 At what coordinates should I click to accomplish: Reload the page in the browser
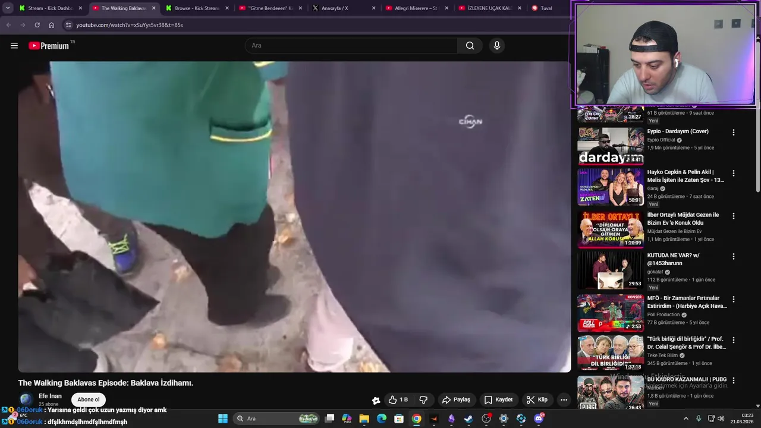[37, 25]
